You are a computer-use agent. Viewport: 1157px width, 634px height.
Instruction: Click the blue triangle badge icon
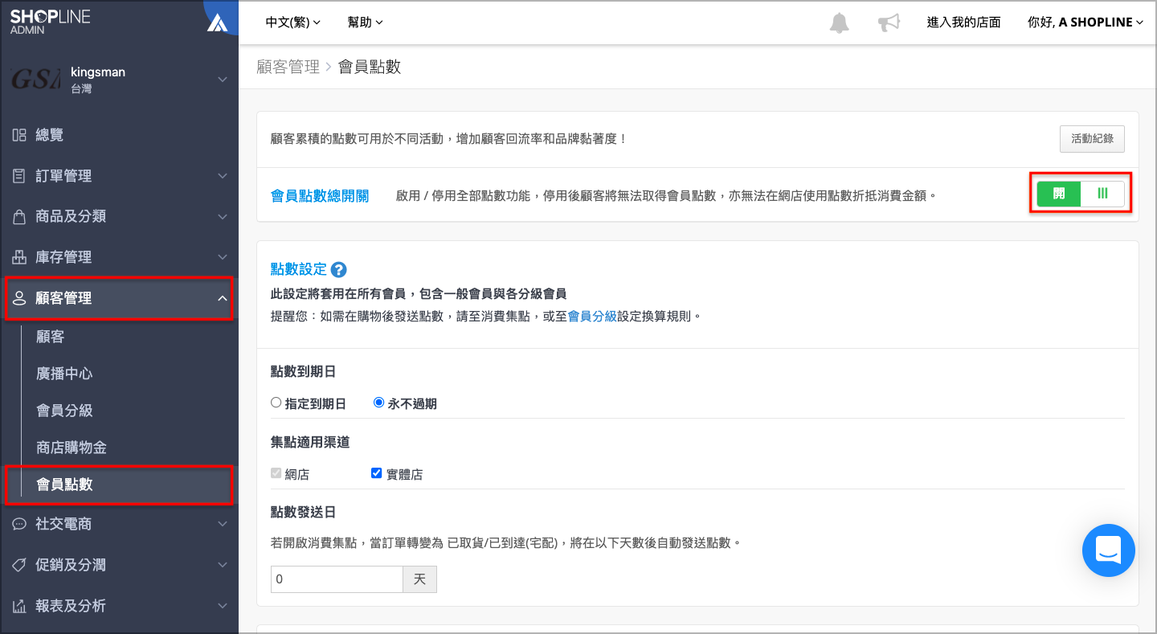(218, 22)
